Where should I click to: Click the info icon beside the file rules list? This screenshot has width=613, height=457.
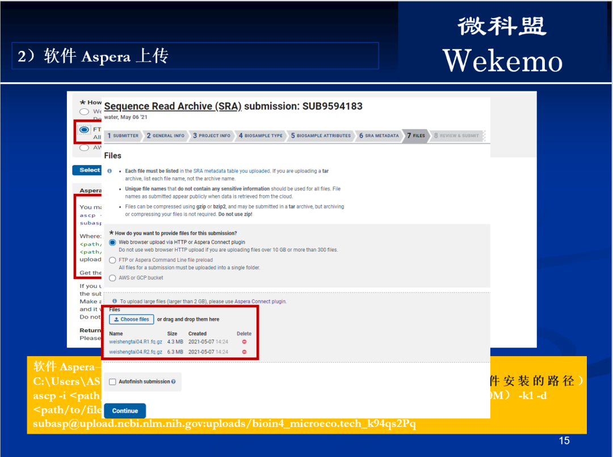tap(110, 171)
